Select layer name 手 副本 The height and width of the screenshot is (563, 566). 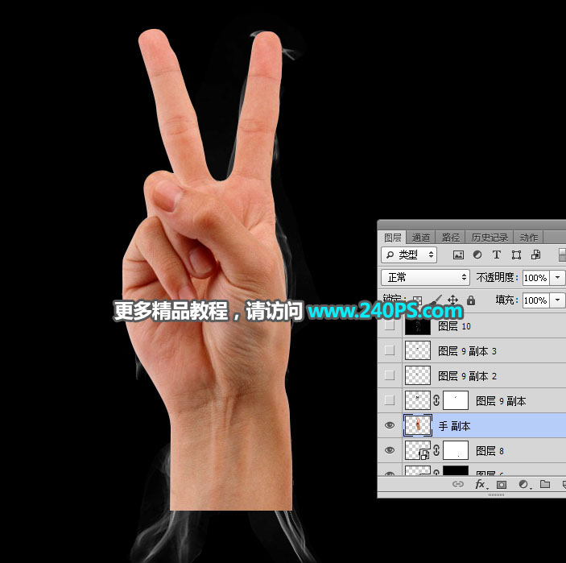454,426
